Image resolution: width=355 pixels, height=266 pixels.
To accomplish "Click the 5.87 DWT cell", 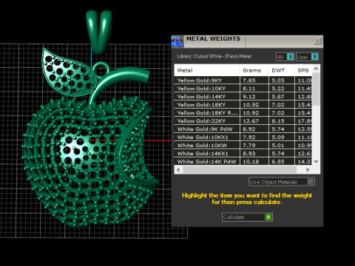I will coord(282,97).
